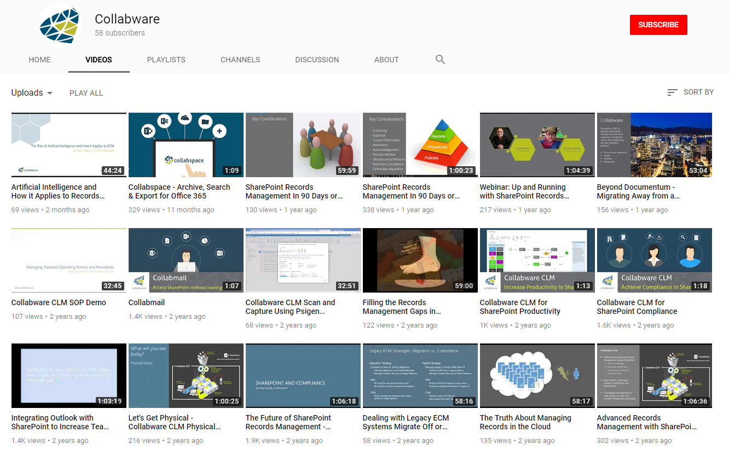Click the title 'Let's Get Physical - Collabware CLM'

pos(175,422)
